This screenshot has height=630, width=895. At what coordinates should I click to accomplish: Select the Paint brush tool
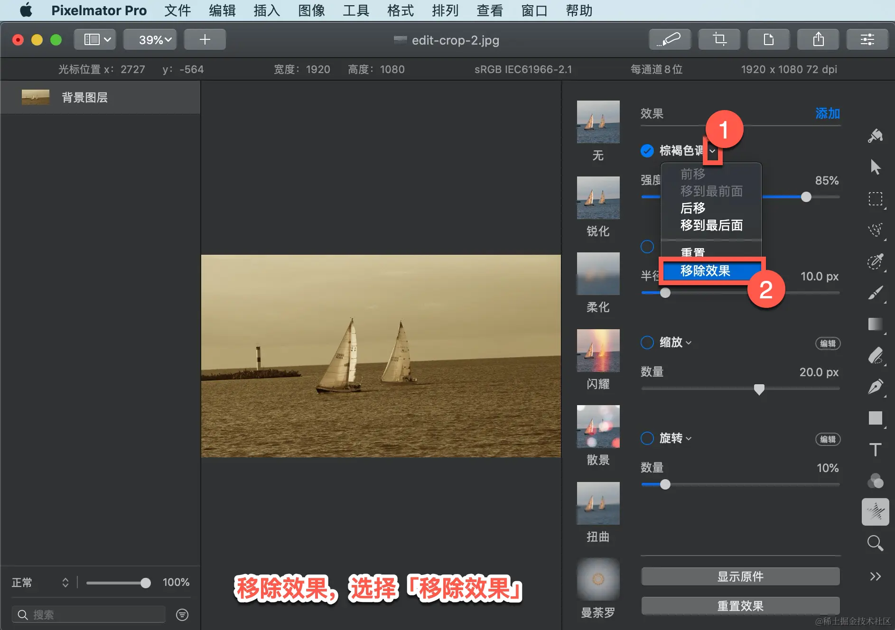pos(875,293)
